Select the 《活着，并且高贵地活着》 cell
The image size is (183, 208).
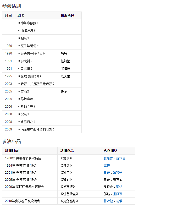(36, 84)
